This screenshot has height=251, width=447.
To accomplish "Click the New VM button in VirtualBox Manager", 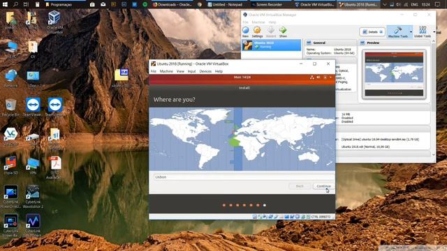I will [x=245, y=32].
